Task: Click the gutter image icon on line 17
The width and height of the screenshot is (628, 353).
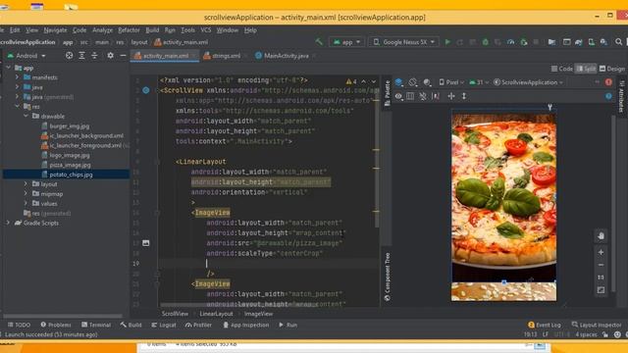Action: (x=146, y=243)
